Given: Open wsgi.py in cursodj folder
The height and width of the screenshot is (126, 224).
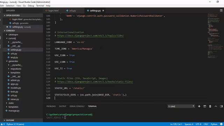Looking at the screenshot, I should 14,57.
